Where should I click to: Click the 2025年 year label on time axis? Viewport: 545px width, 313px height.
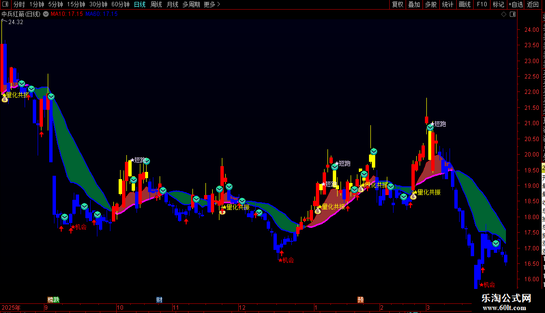(11, 308)
